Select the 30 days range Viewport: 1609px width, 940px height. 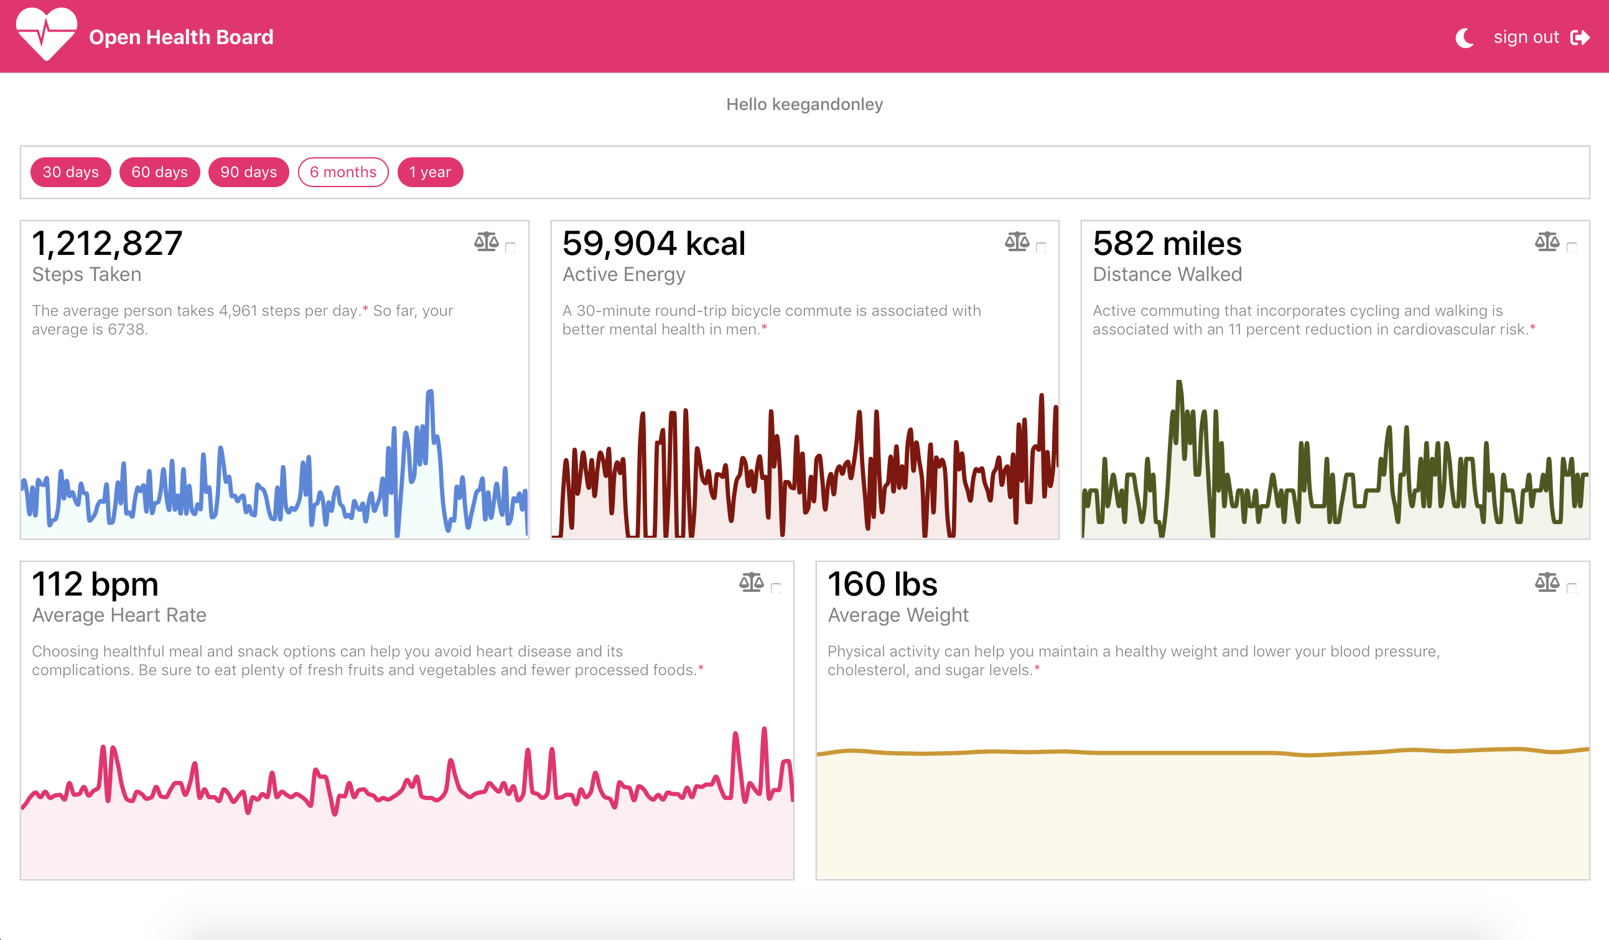coord(70,172)
